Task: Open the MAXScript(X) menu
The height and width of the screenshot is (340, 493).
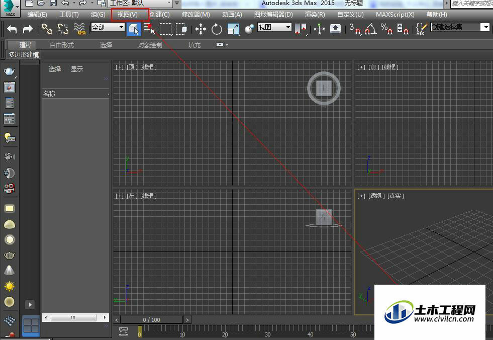Action: [x=395, y=15]
